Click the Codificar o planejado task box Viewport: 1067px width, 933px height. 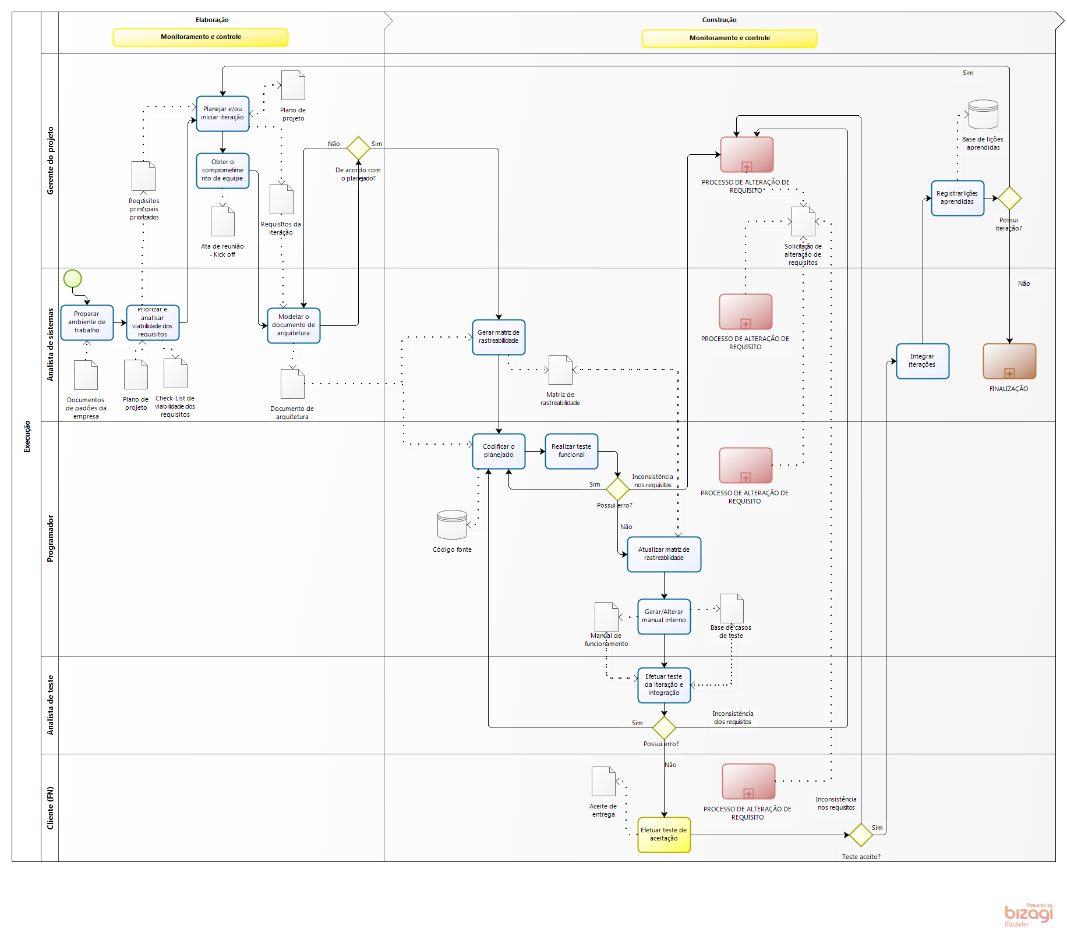click(x=499, y=451)
